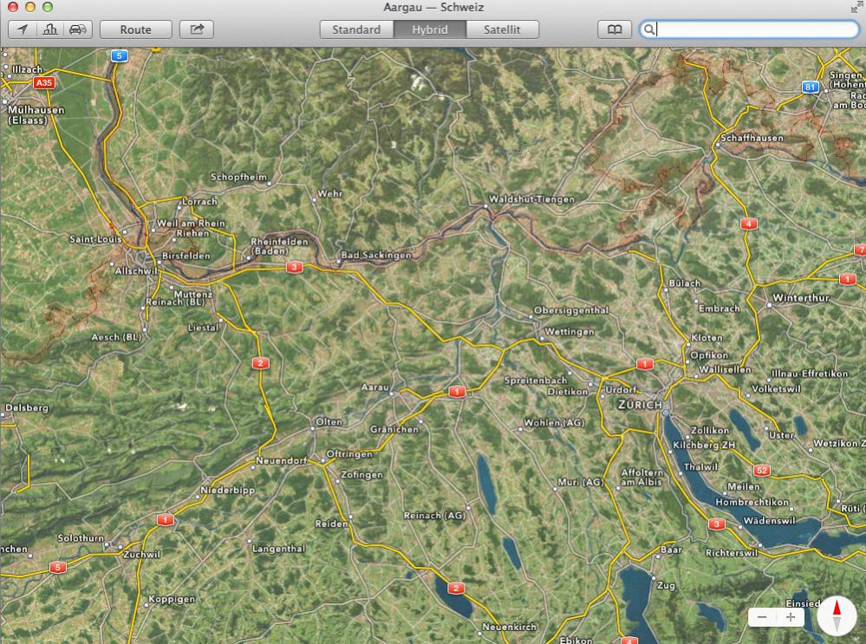
Task: Click the Koppigen label
Action: point(172,599)
